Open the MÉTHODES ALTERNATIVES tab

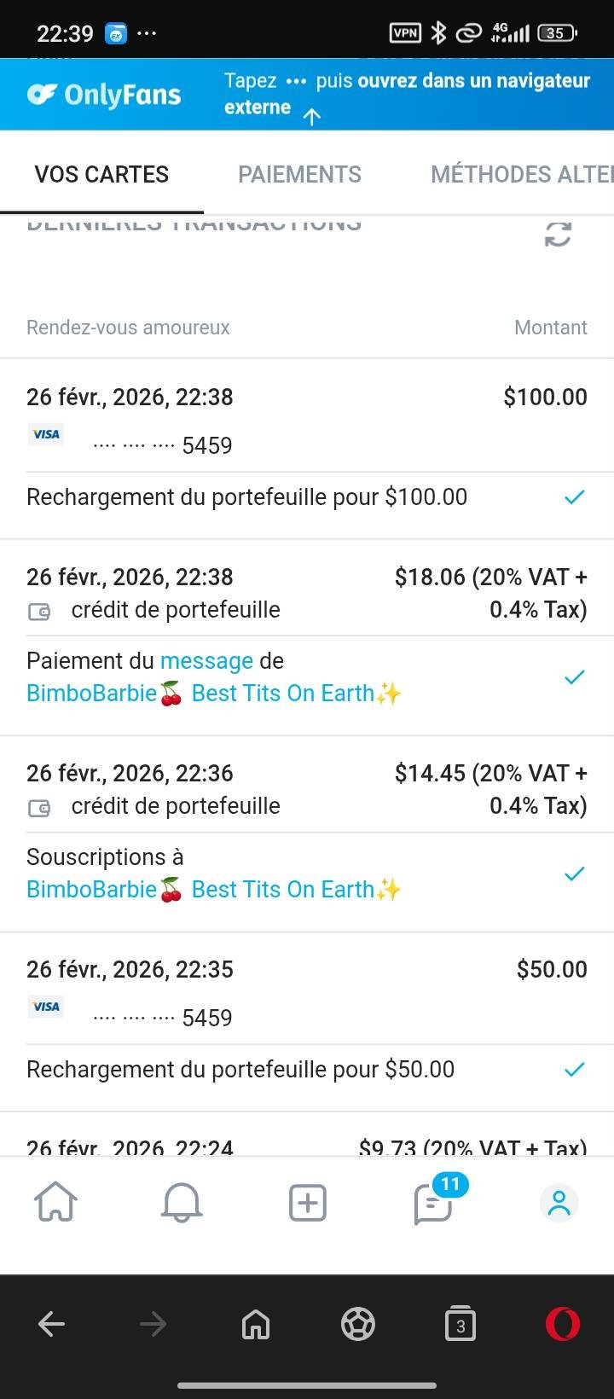(x=521, y=174)
